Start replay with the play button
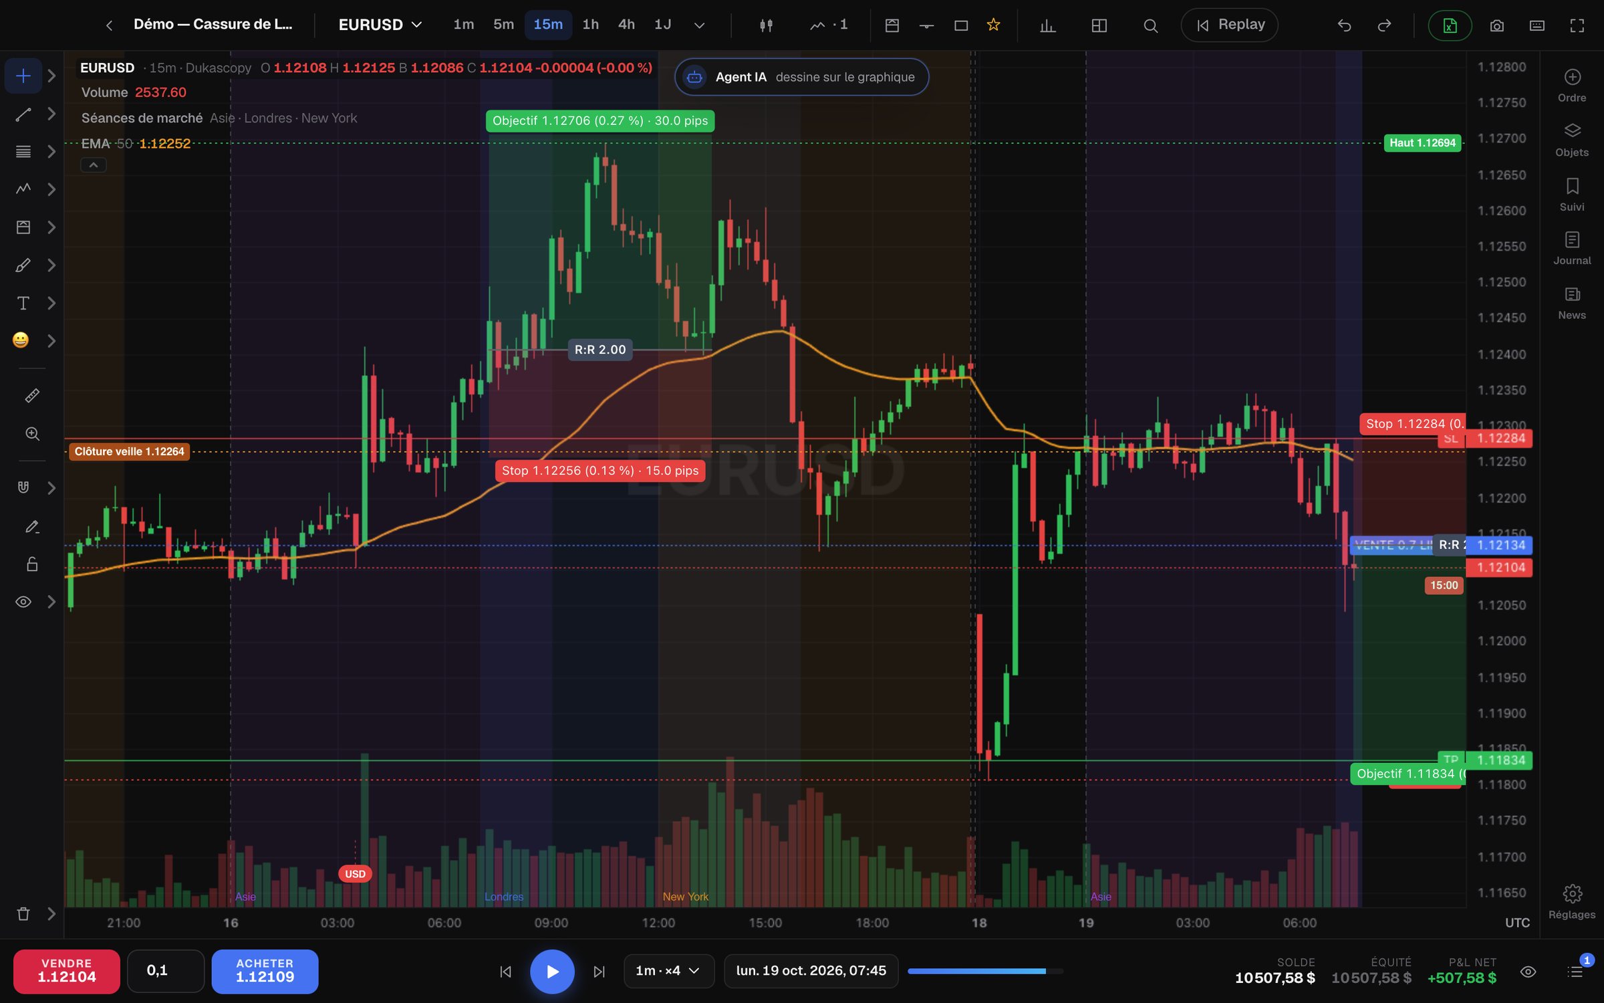 coord(552,971)
